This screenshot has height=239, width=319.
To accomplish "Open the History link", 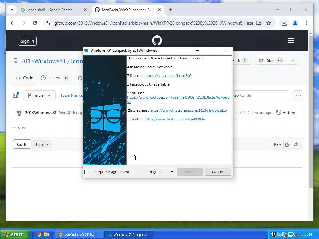I will [286, 113].
